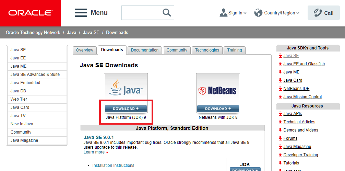Select Java EE in left sidebar
Image resolution: width=345 pixels, height=171 pixels.
click(x=37, y=58)
